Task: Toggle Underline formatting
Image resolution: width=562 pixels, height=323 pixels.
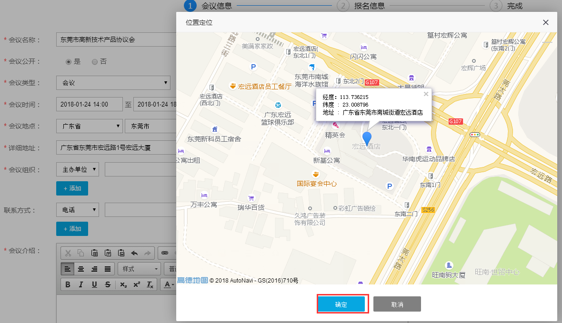Action: pos(94,284)
